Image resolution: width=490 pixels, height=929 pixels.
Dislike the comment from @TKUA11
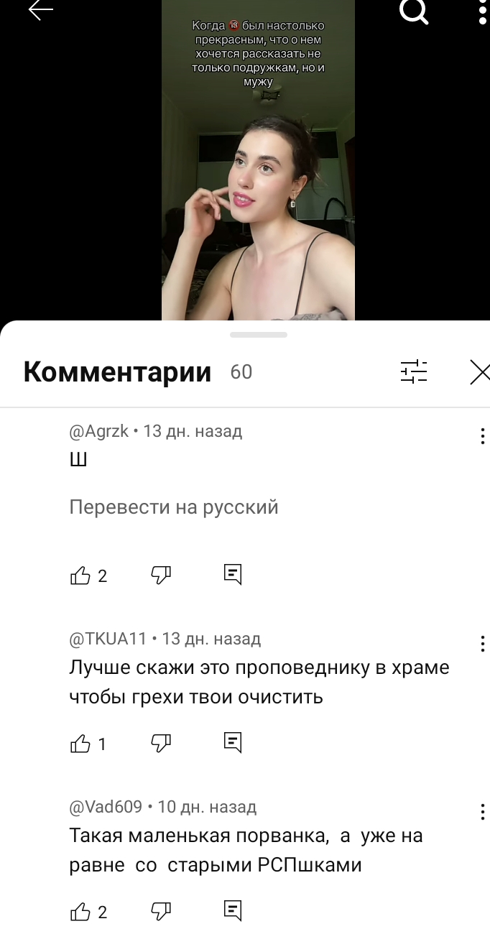pos(161,744)
